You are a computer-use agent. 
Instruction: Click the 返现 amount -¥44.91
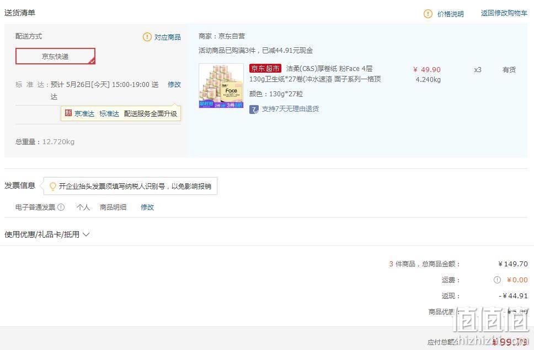tap(513, 296)
